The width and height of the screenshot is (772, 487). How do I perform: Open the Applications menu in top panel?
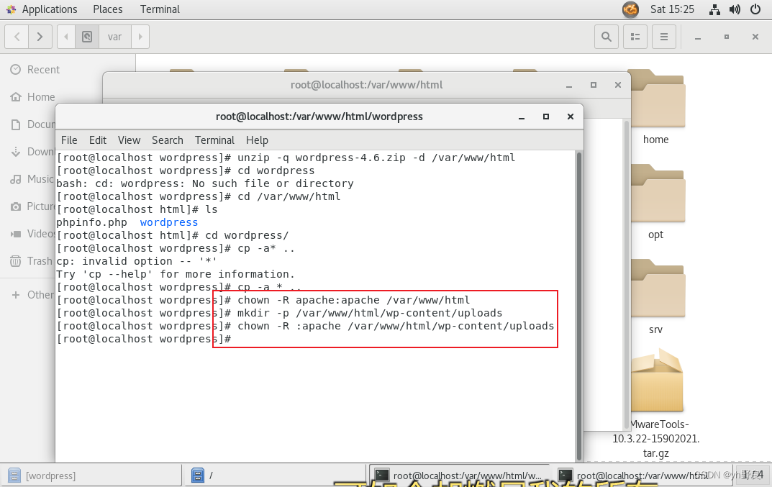(42, 9)
